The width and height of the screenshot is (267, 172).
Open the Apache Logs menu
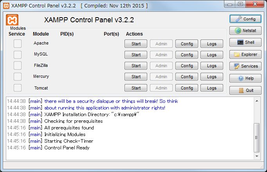212,44
